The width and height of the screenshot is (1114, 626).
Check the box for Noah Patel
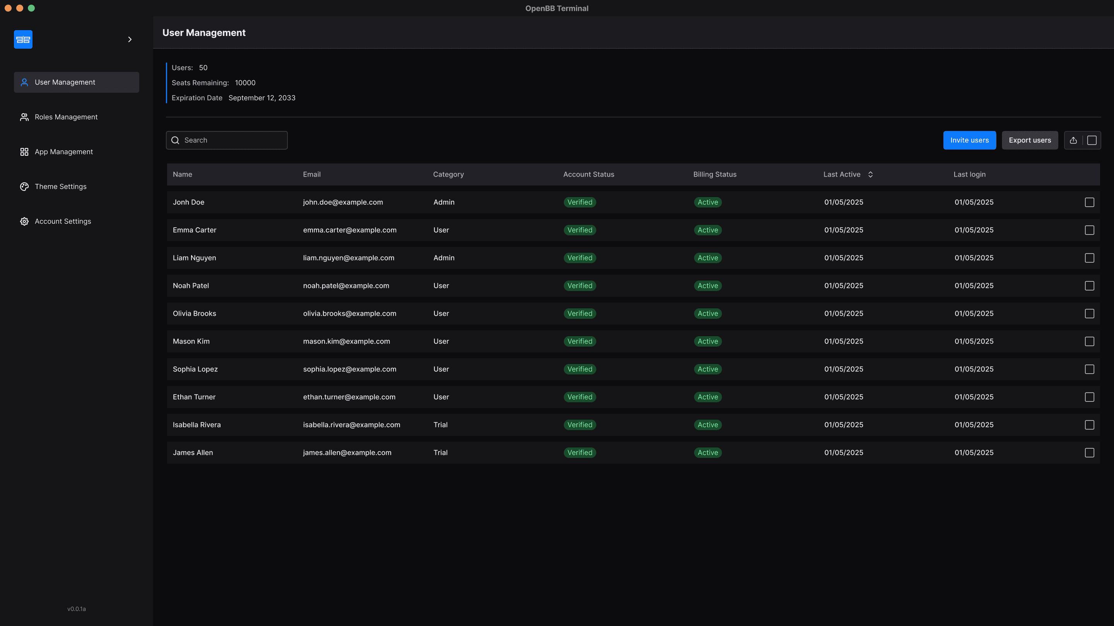click(x=1089, y=286)
